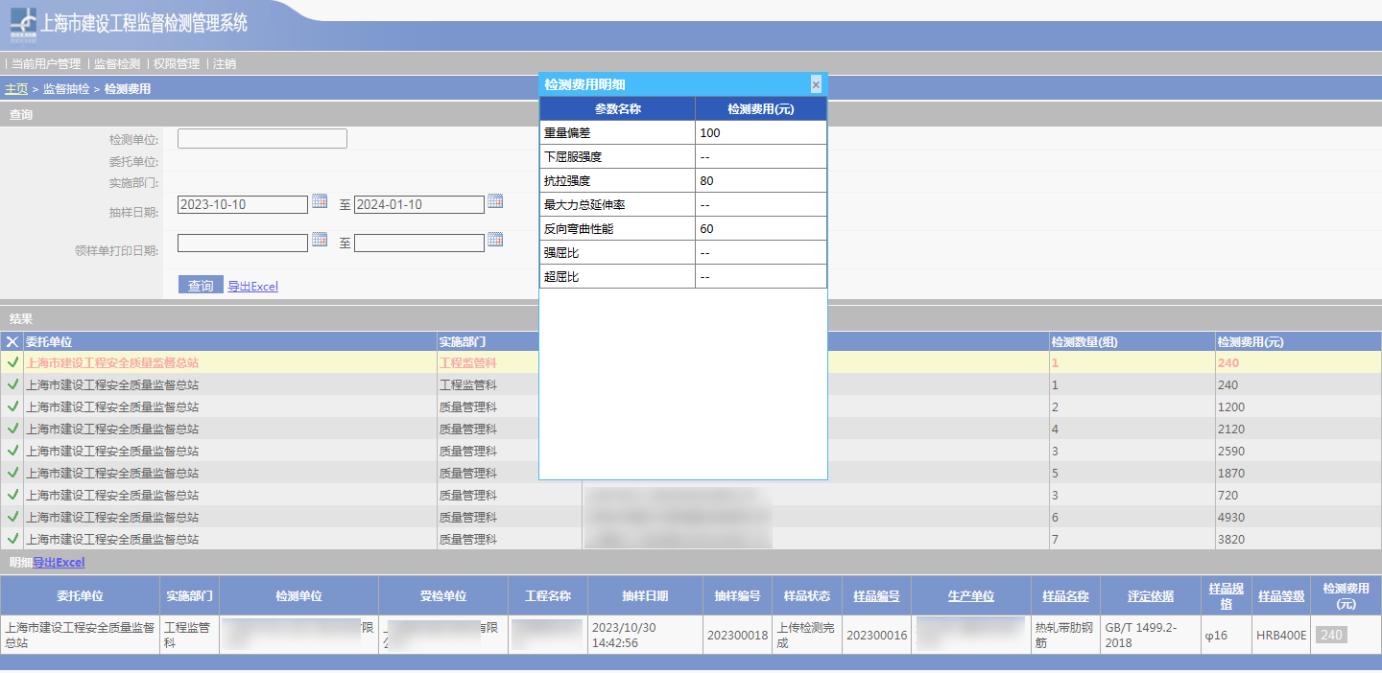Click the 检测单位 input field

pos(262,139)
